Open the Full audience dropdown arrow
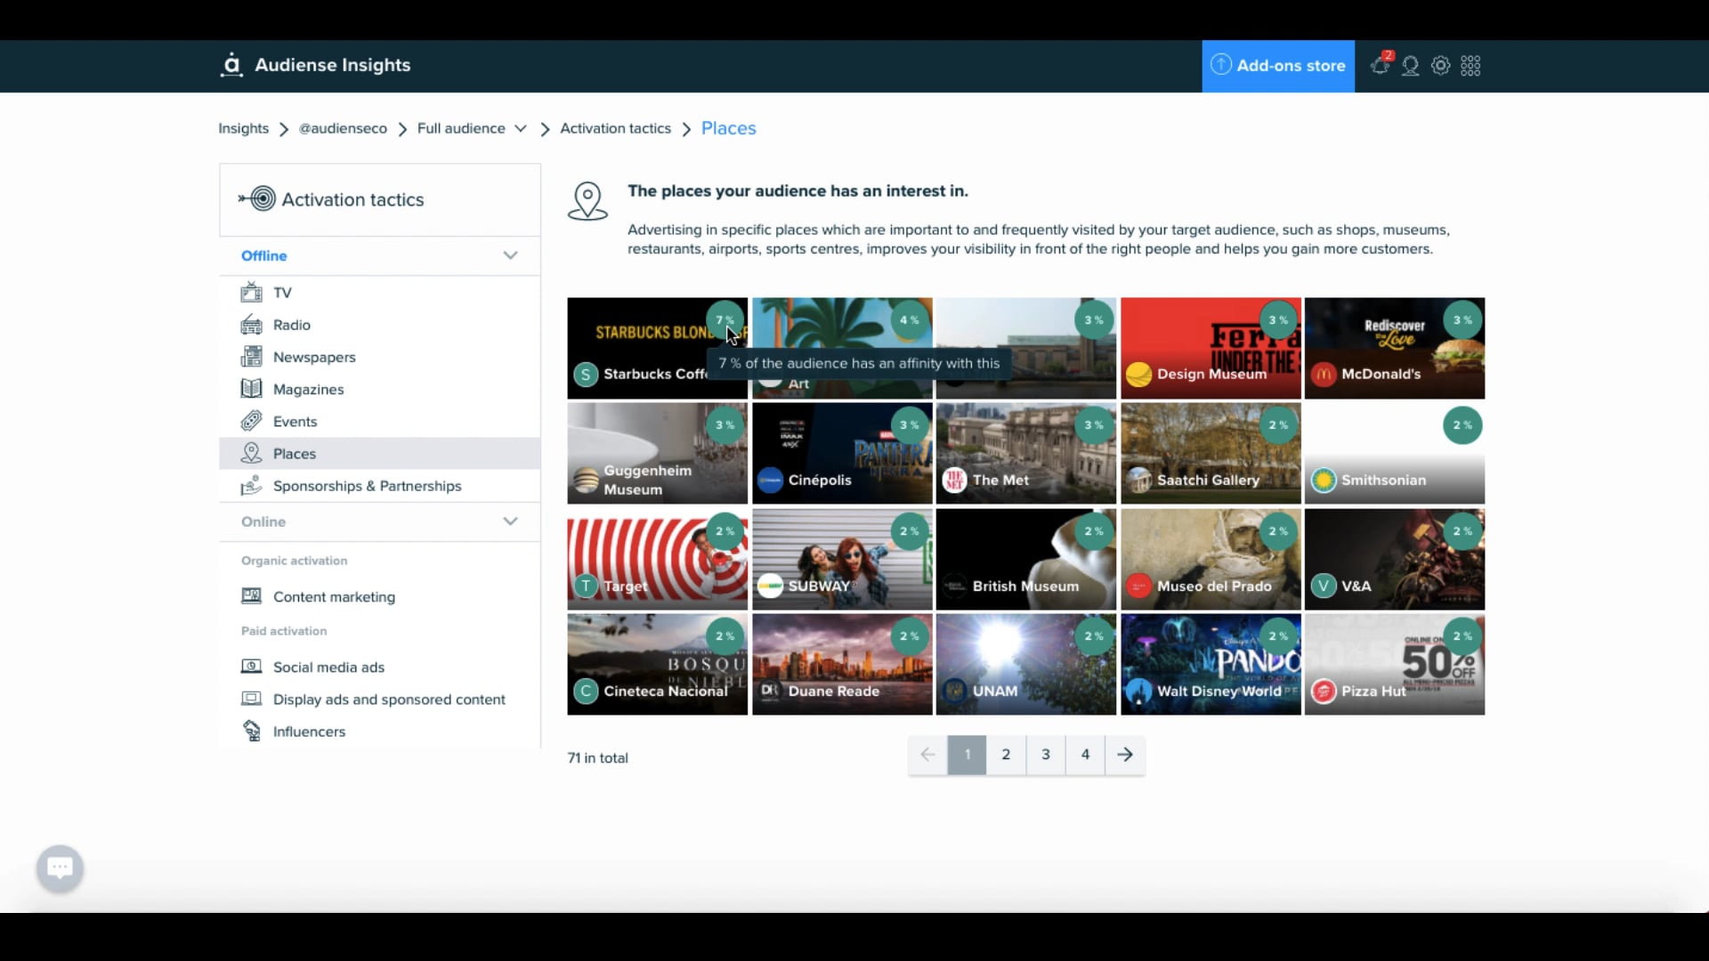Viewport: 1709px width, 961px height. pos(521,129)
